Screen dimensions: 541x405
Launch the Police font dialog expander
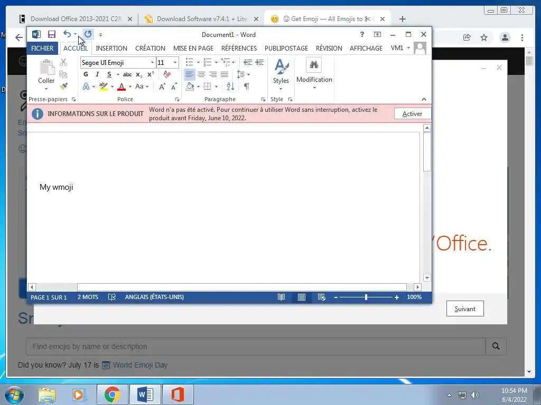(x=177, y=100)
